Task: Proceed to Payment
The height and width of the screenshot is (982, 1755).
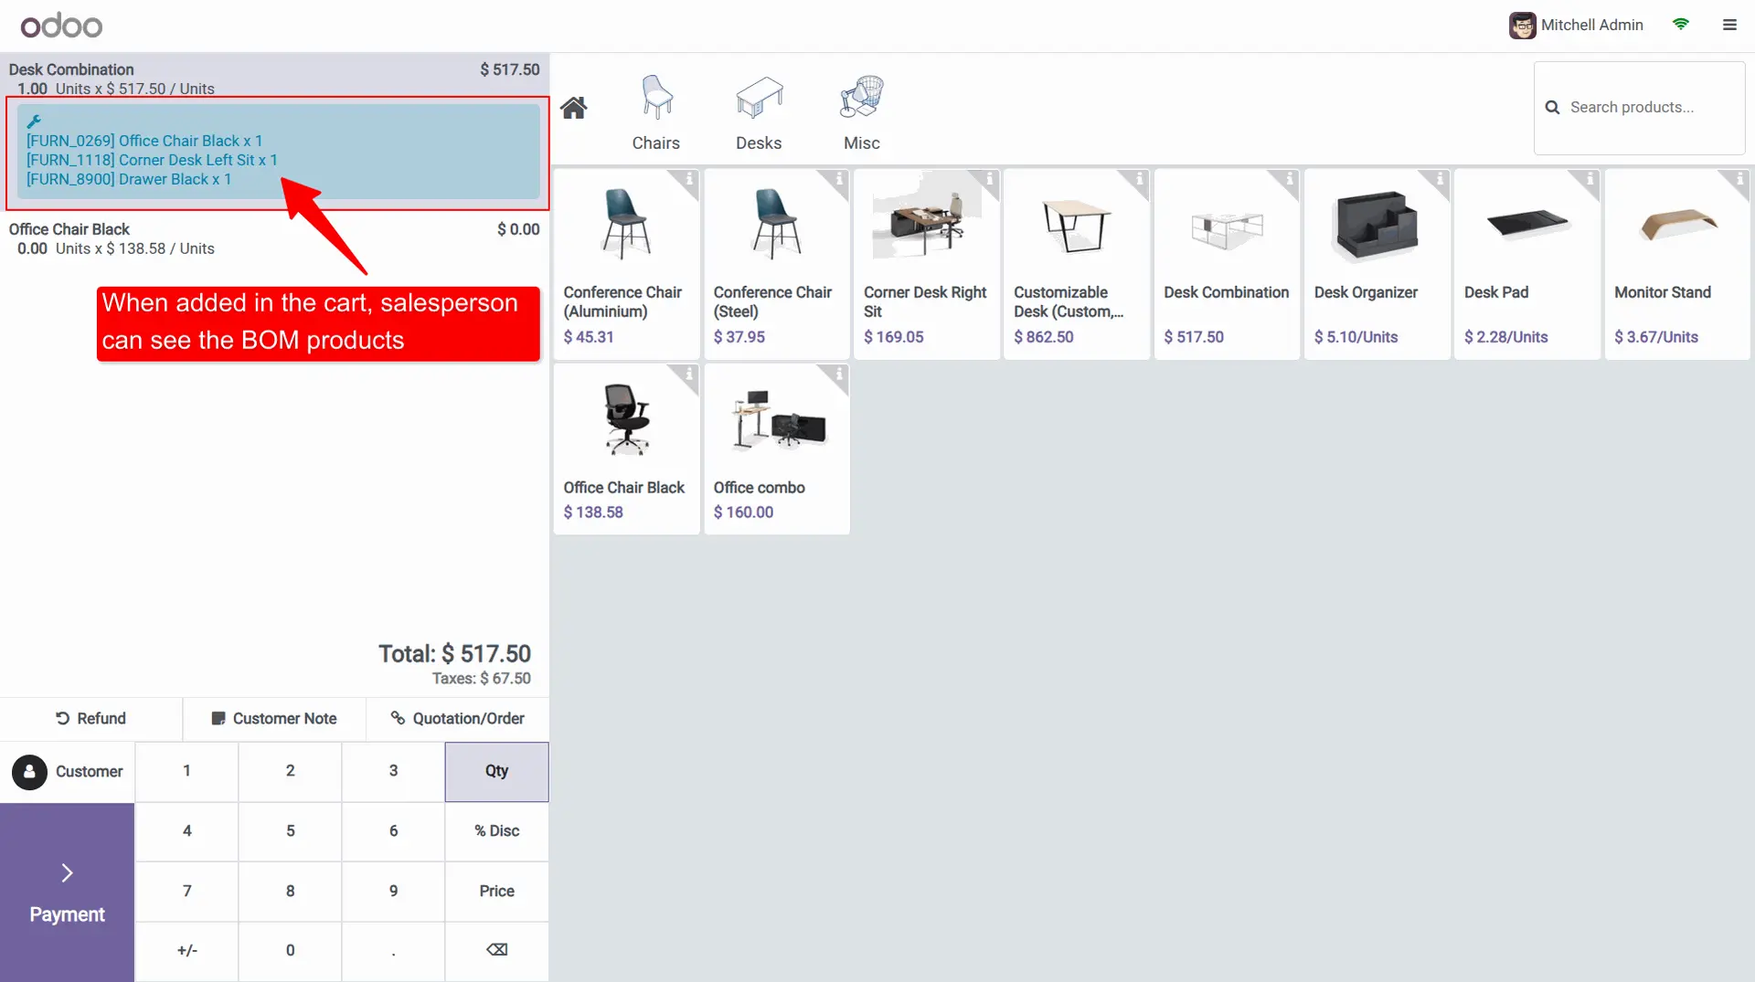Action: 67,892
